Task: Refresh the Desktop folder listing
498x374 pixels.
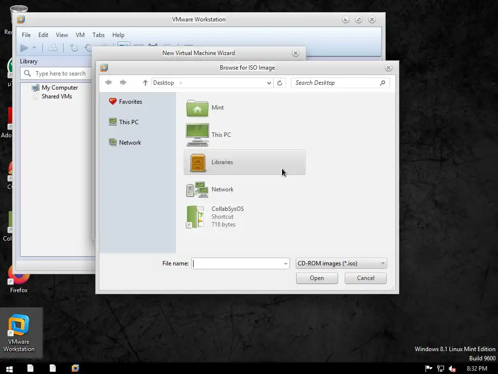Action: [280, 83]
